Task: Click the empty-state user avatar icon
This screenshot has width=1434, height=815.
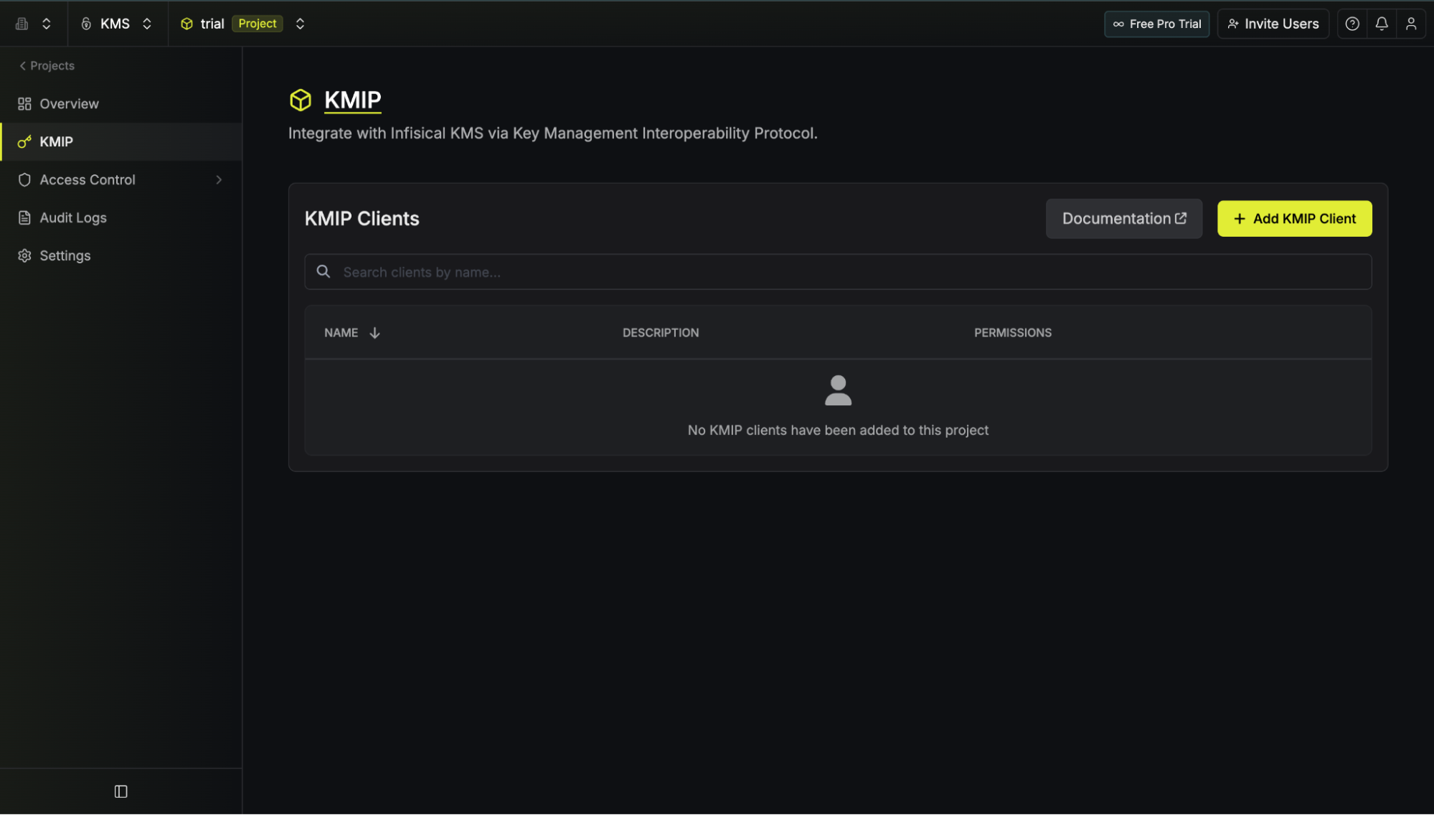Action: click(838, 391)
